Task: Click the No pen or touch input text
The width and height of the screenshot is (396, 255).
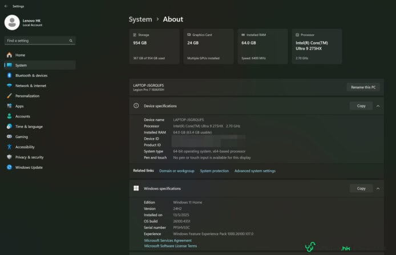Action: click(212, 157)
